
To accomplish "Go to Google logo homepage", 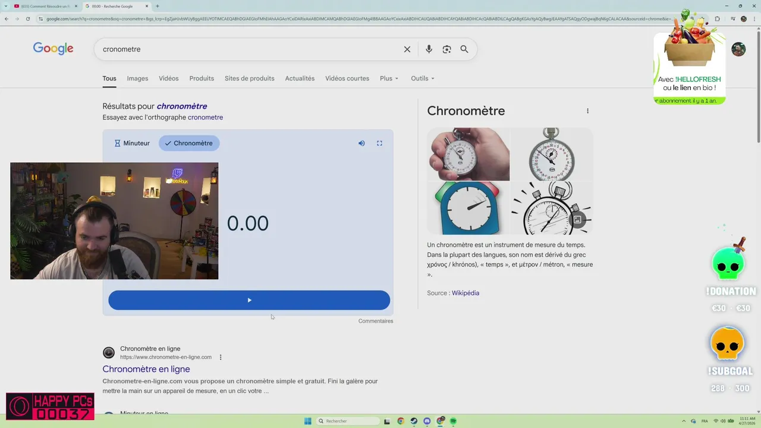I will pyautogui.click(x=53, y=49).
